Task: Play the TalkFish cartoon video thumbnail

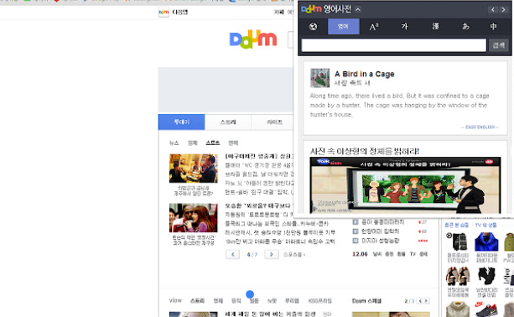Action: coord(405,185)
